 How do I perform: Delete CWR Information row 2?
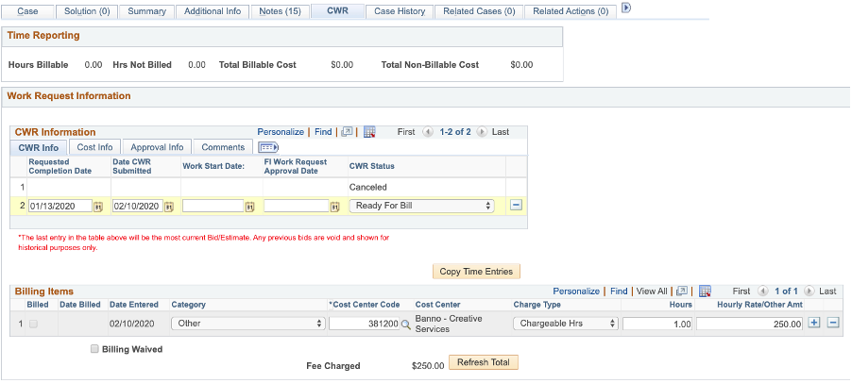(x=517, y=205)
